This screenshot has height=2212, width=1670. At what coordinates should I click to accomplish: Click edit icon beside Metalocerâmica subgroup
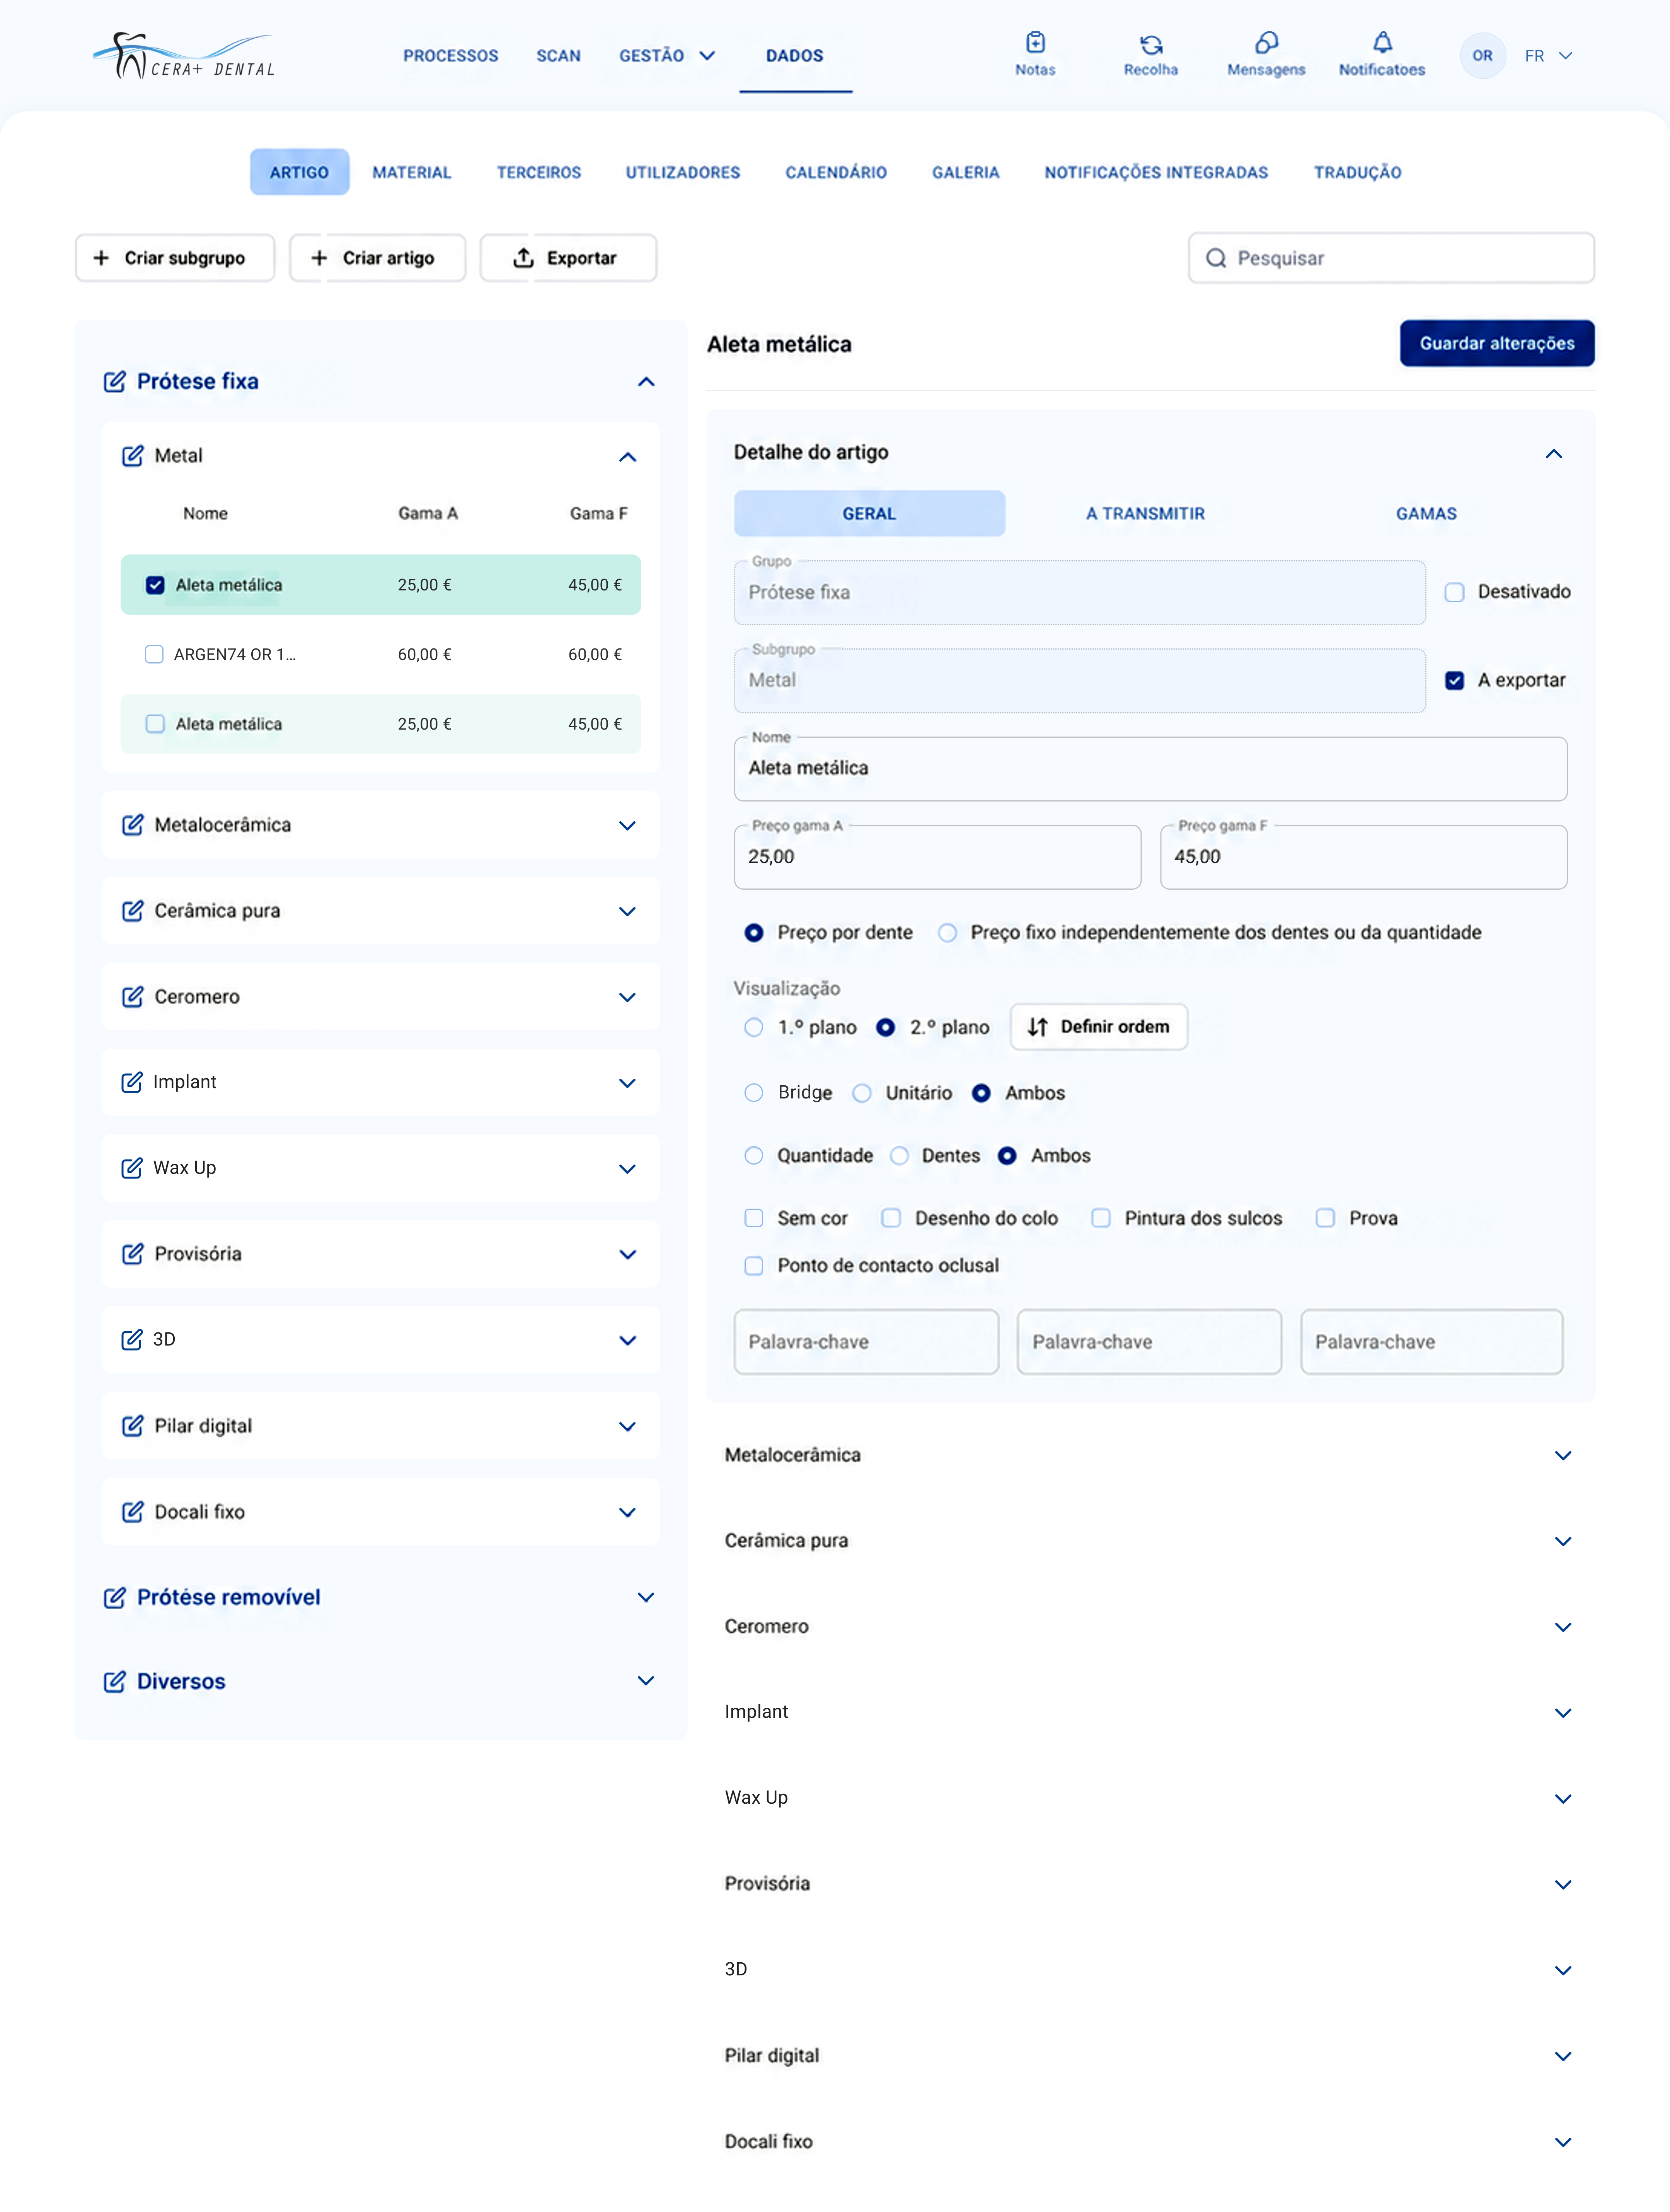132,825
